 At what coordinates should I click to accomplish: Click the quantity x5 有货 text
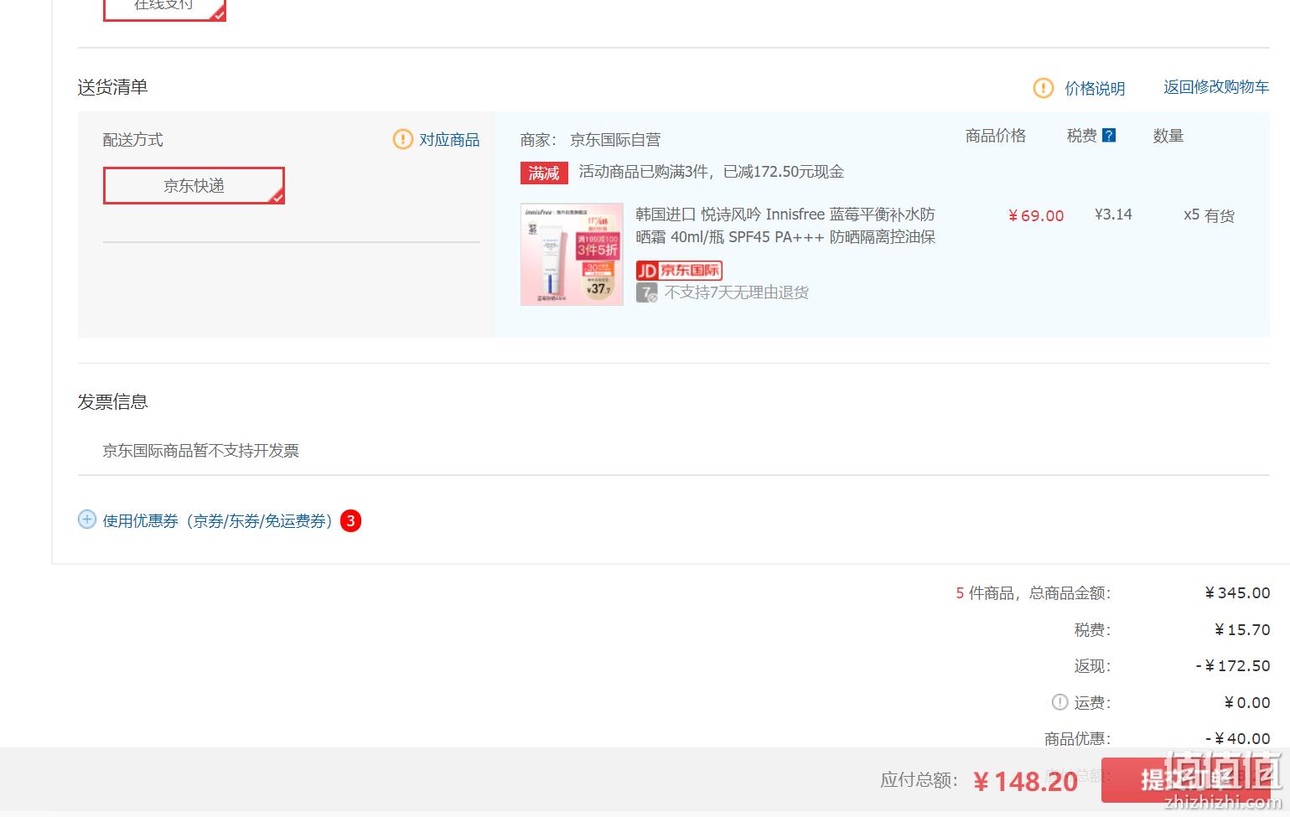click(1209, 215)
